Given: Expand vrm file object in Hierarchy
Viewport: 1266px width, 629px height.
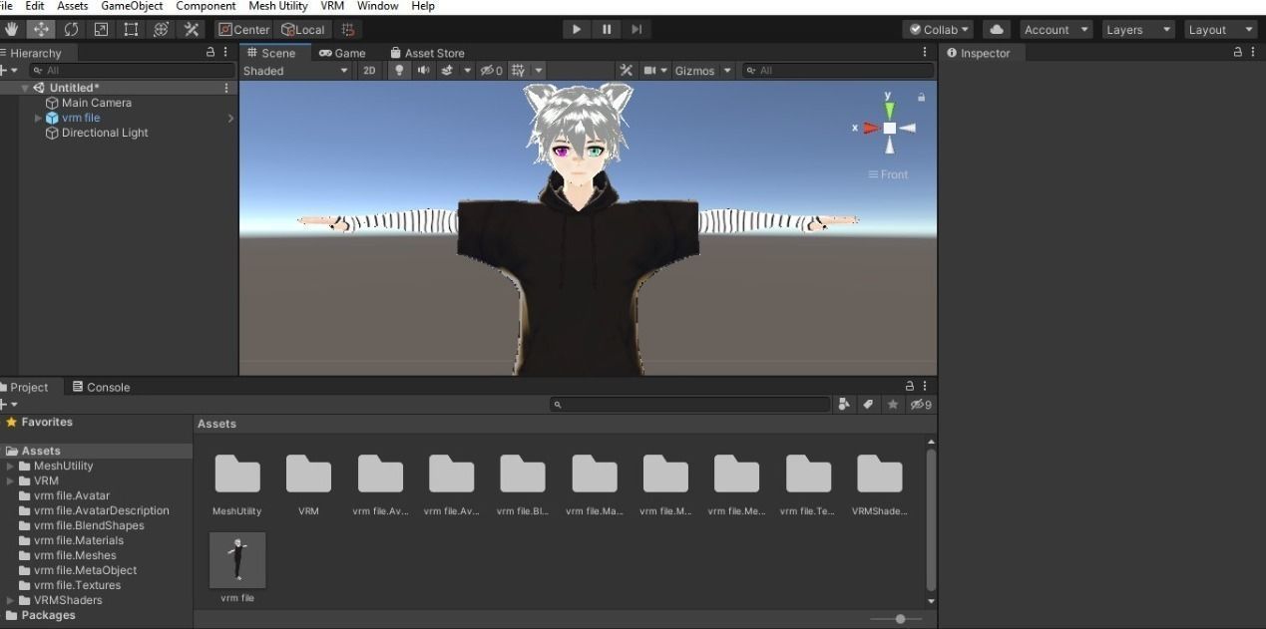Looking at the screenshot, I should (x=39, y=118).
